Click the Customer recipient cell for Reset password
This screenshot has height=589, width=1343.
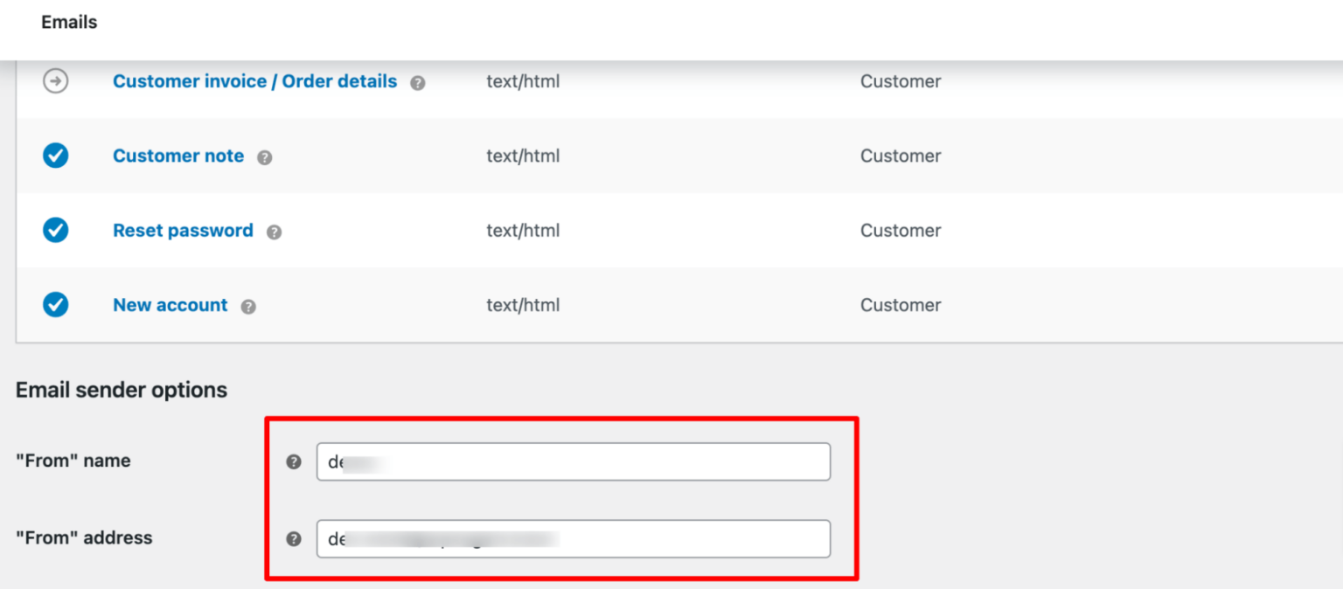pyautogui.click(x=901, y=230)
